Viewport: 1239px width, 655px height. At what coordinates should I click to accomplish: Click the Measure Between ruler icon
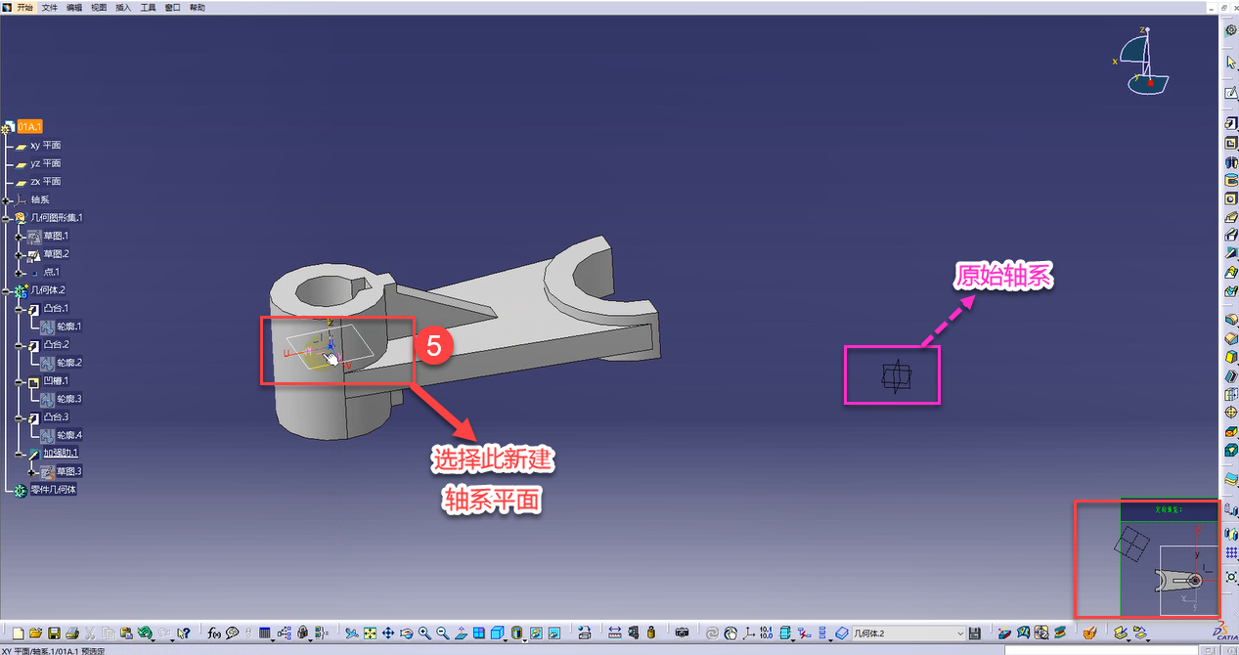coord(615,633)
